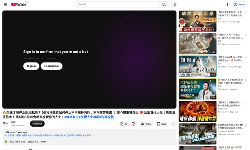The width and height of the screenshot is (250, 150).
Task: Open the hashtag #改變人生 in title
Action: coord(86,117)
